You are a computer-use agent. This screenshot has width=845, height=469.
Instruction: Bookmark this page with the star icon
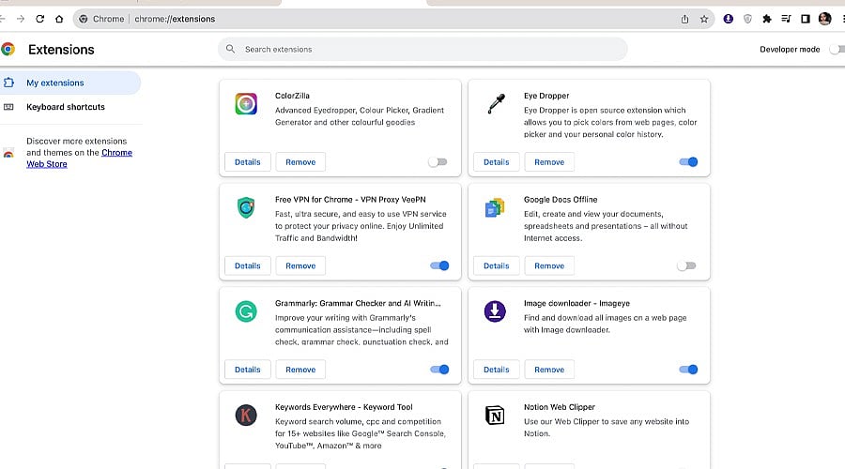(x=704, y=19)
